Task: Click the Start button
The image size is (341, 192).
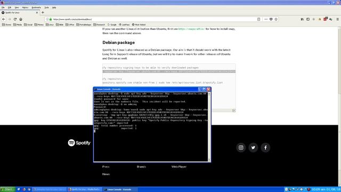Action: (7, 189)
